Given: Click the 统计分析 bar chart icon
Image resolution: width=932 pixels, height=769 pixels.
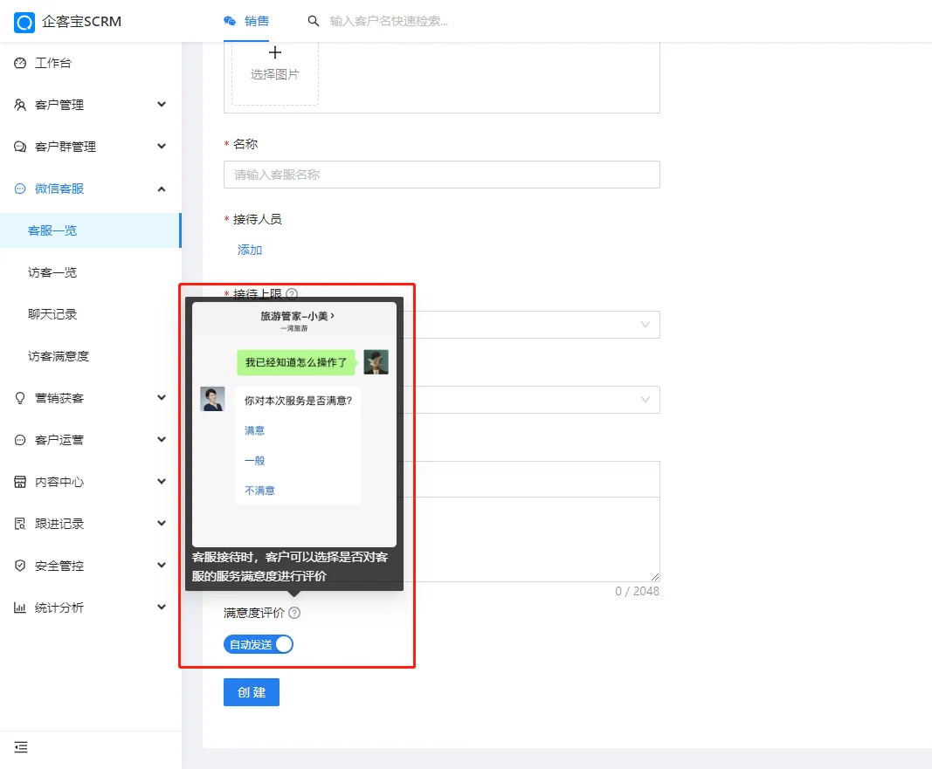Looking at the screenshot, I should (20, 608).
